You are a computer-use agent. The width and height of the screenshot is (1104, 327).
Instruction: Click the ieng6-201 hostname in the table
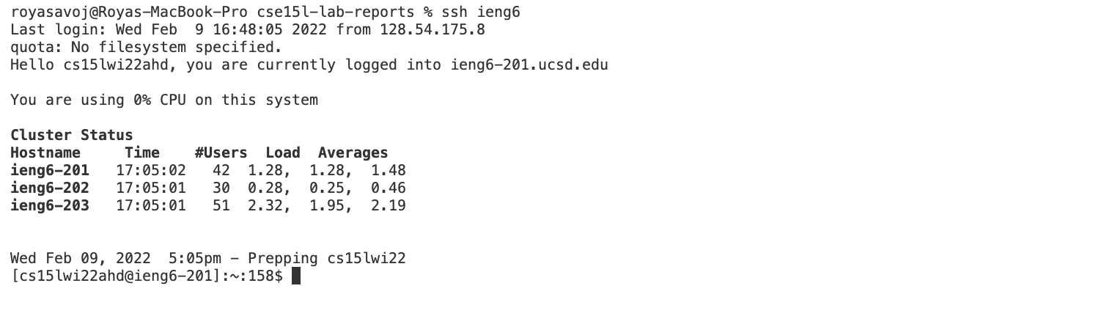[50, 171]
